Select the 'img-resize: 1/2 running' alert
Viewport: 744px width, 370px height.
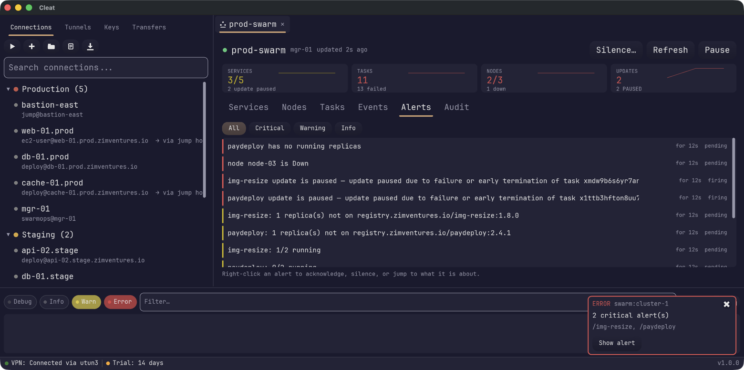point(477,250)
